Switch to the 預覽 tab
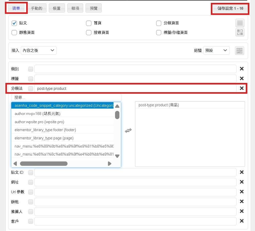This screenshot has width=255, height=231. [93, 8]
